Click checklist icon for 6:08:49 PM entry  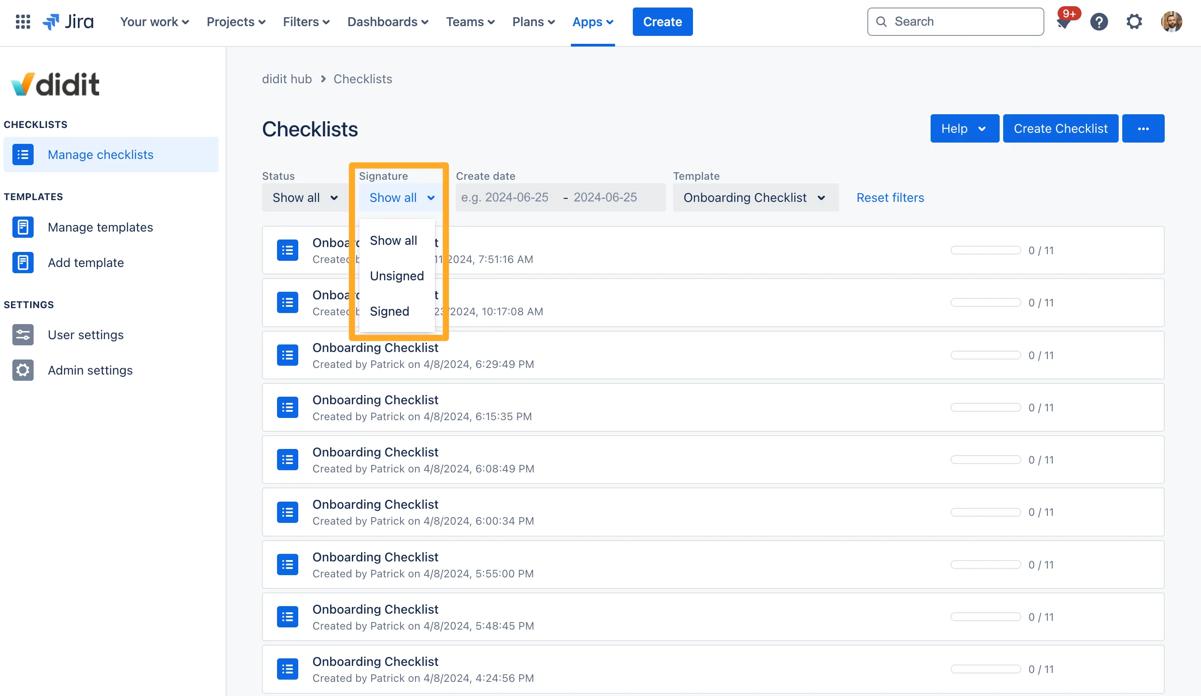(x=287, y=460)
